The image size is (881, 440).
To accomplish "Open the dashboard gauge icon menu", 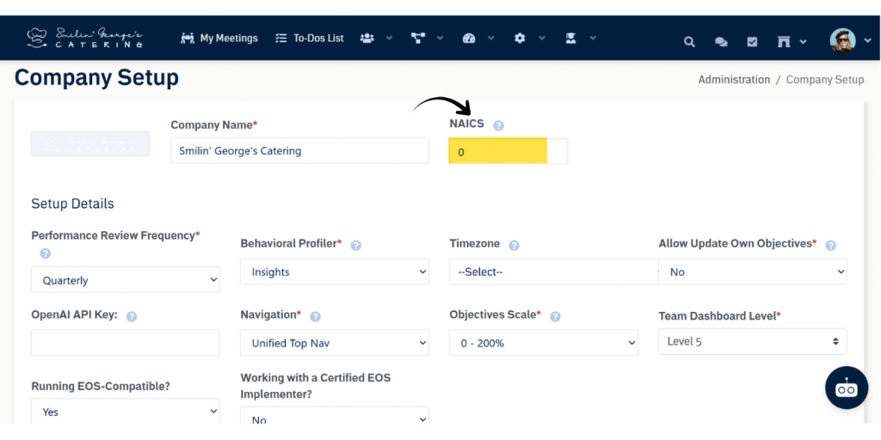I will tap(469, 39).
